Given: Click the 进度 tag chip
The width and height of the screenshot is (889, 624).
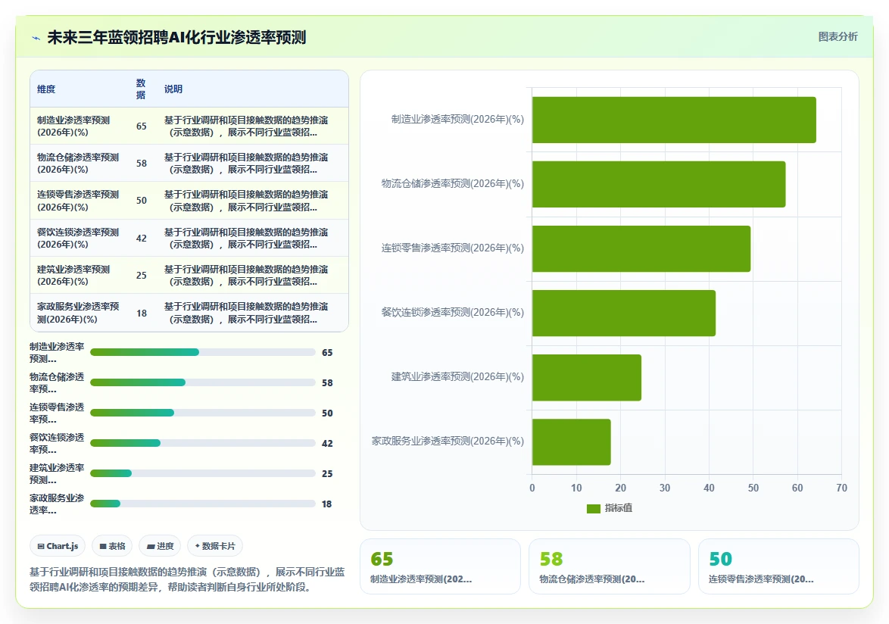Looking at the screenshot, I should pyautogui.click(x=160, y=546).
